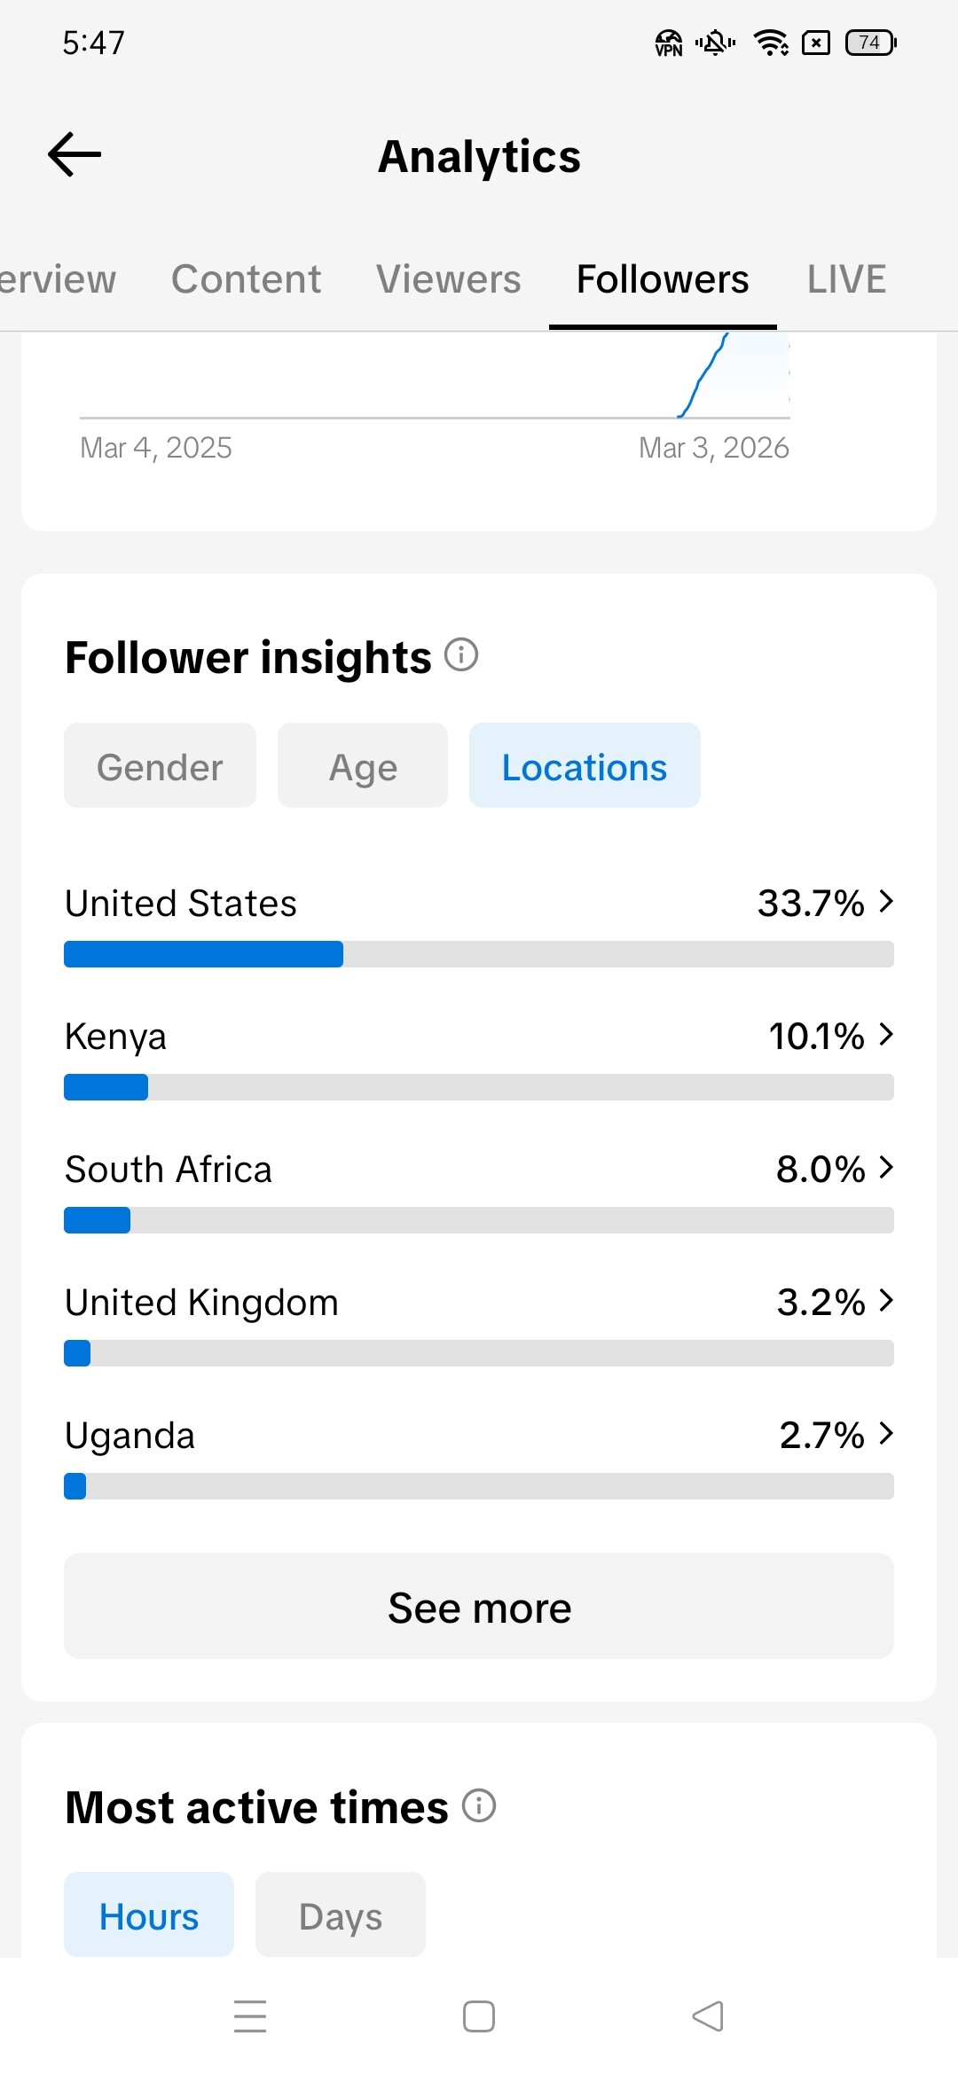This screenshot has width=958, height=2075.
Task: Expand Uganda location details chevron
Action: 885,1434
